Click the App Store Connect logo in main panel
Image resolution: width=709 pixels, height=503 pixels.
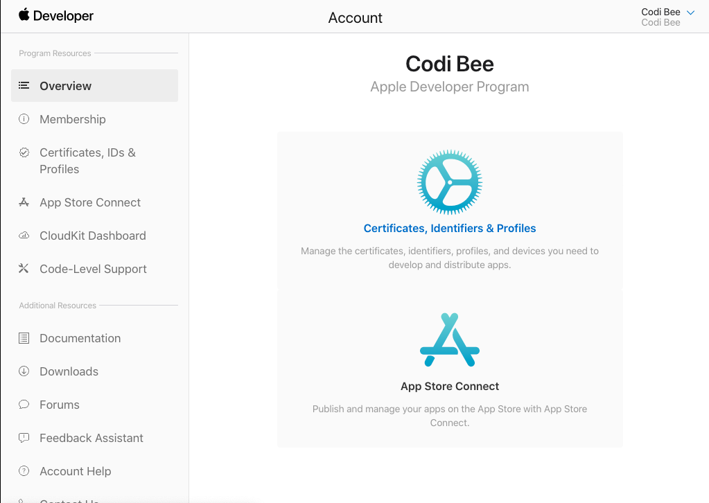click(x=449, y=339)
